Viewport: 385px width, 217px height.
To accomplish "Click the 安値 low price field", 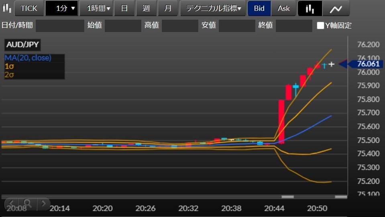I will (237, 26).
